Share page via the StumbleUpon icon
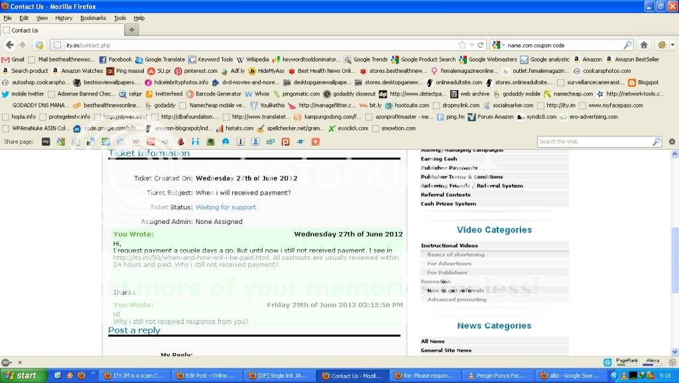This screenshot has height=383, width=679. (x=105, y=142)
